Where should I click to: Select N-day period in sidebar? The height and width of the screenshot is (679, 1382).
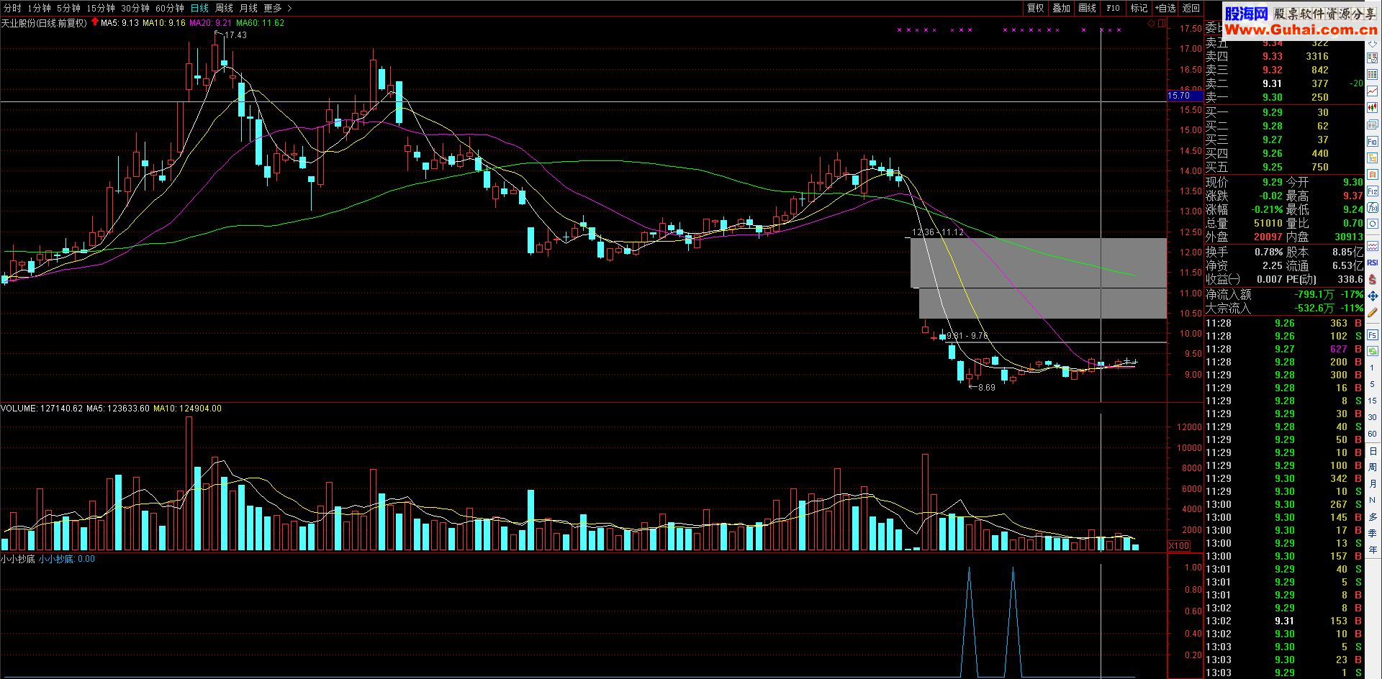tap(1373, 501)
